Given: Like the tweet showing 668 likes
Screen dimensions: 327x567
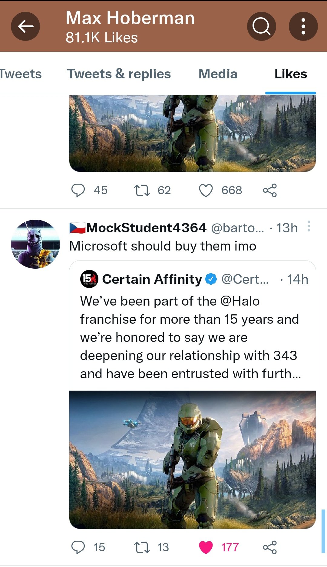Looking at the screenshot, I should 206,190.
